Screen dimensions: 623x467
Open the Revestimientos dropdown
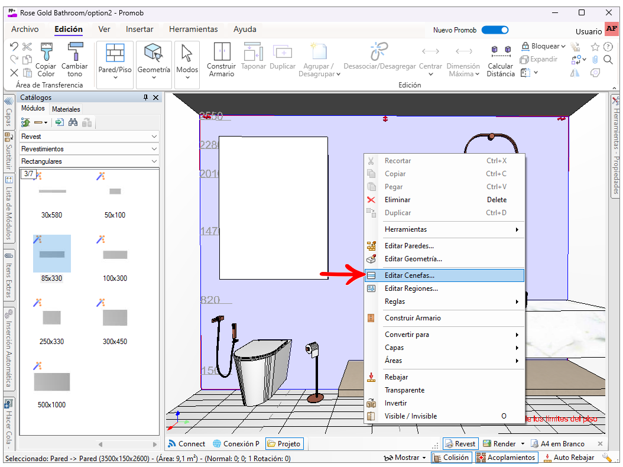(x=89, y=148)
